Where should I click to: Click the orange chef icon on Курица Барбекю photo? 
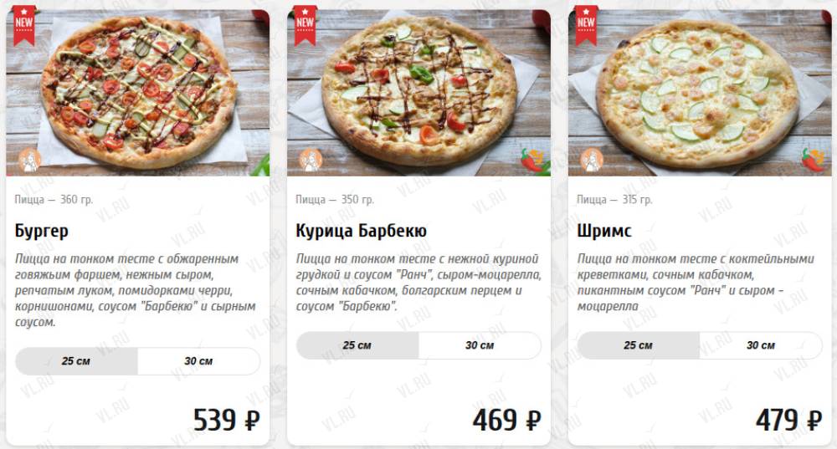[x=311, y=160]
